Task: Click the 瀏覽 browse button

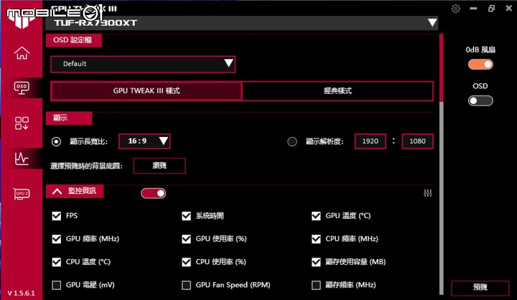Action: click(159, 166)
